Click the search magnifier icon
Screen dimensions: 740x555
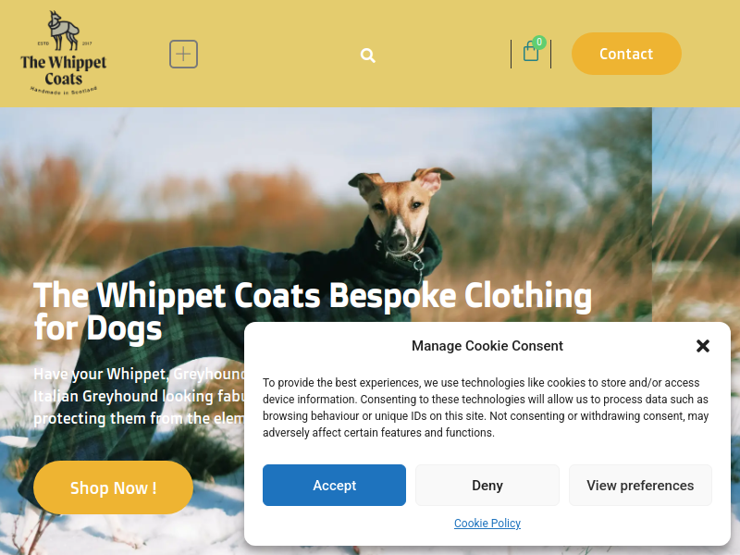pyautogui.click(x=367, y=55)
